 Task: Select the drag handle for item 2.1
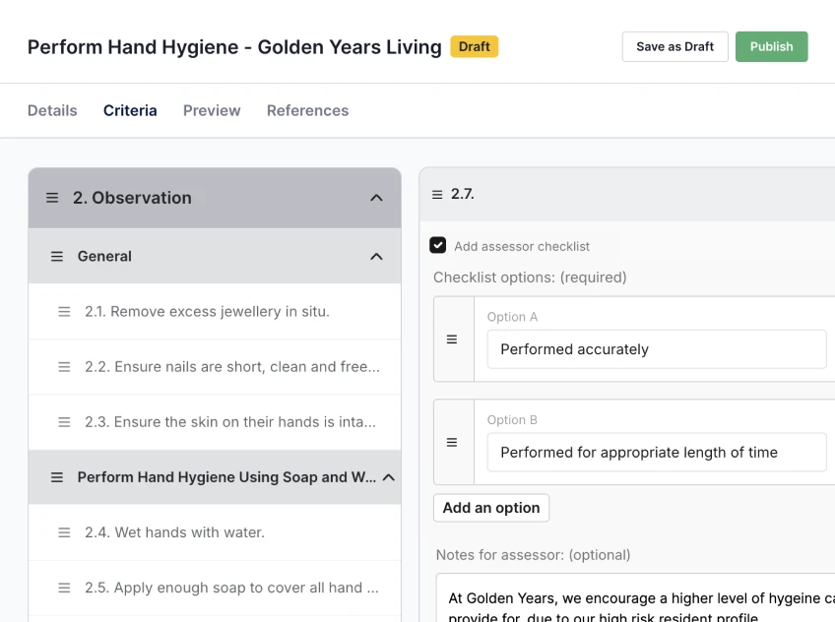point(62,311)
